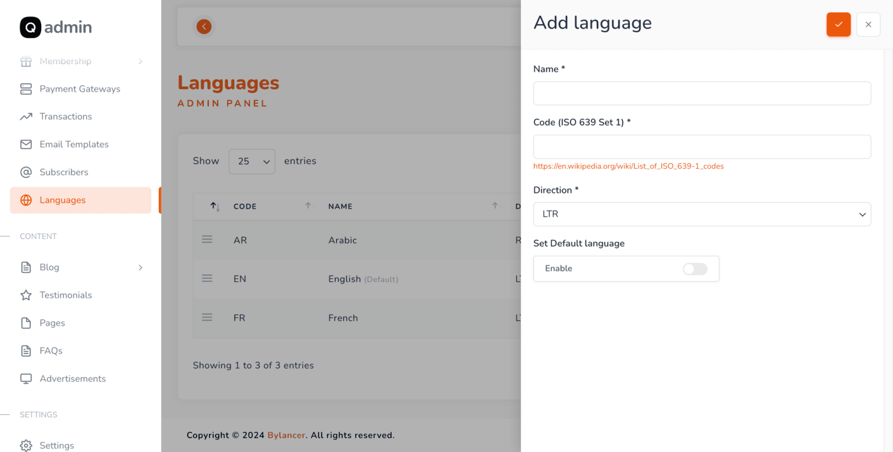The height and width of the screenshot is (452, 893).
Task: Open the Show entries count dropdown
Action: point(252,161)
